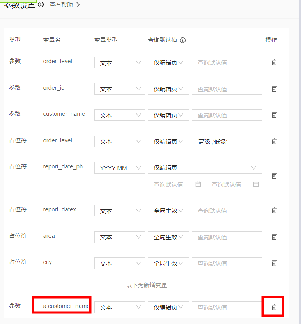Expand the YYYY-MM date format dropdown
The width and height of the screenshot is (301, 324).
pyautogui.click(x=120, y=168)
